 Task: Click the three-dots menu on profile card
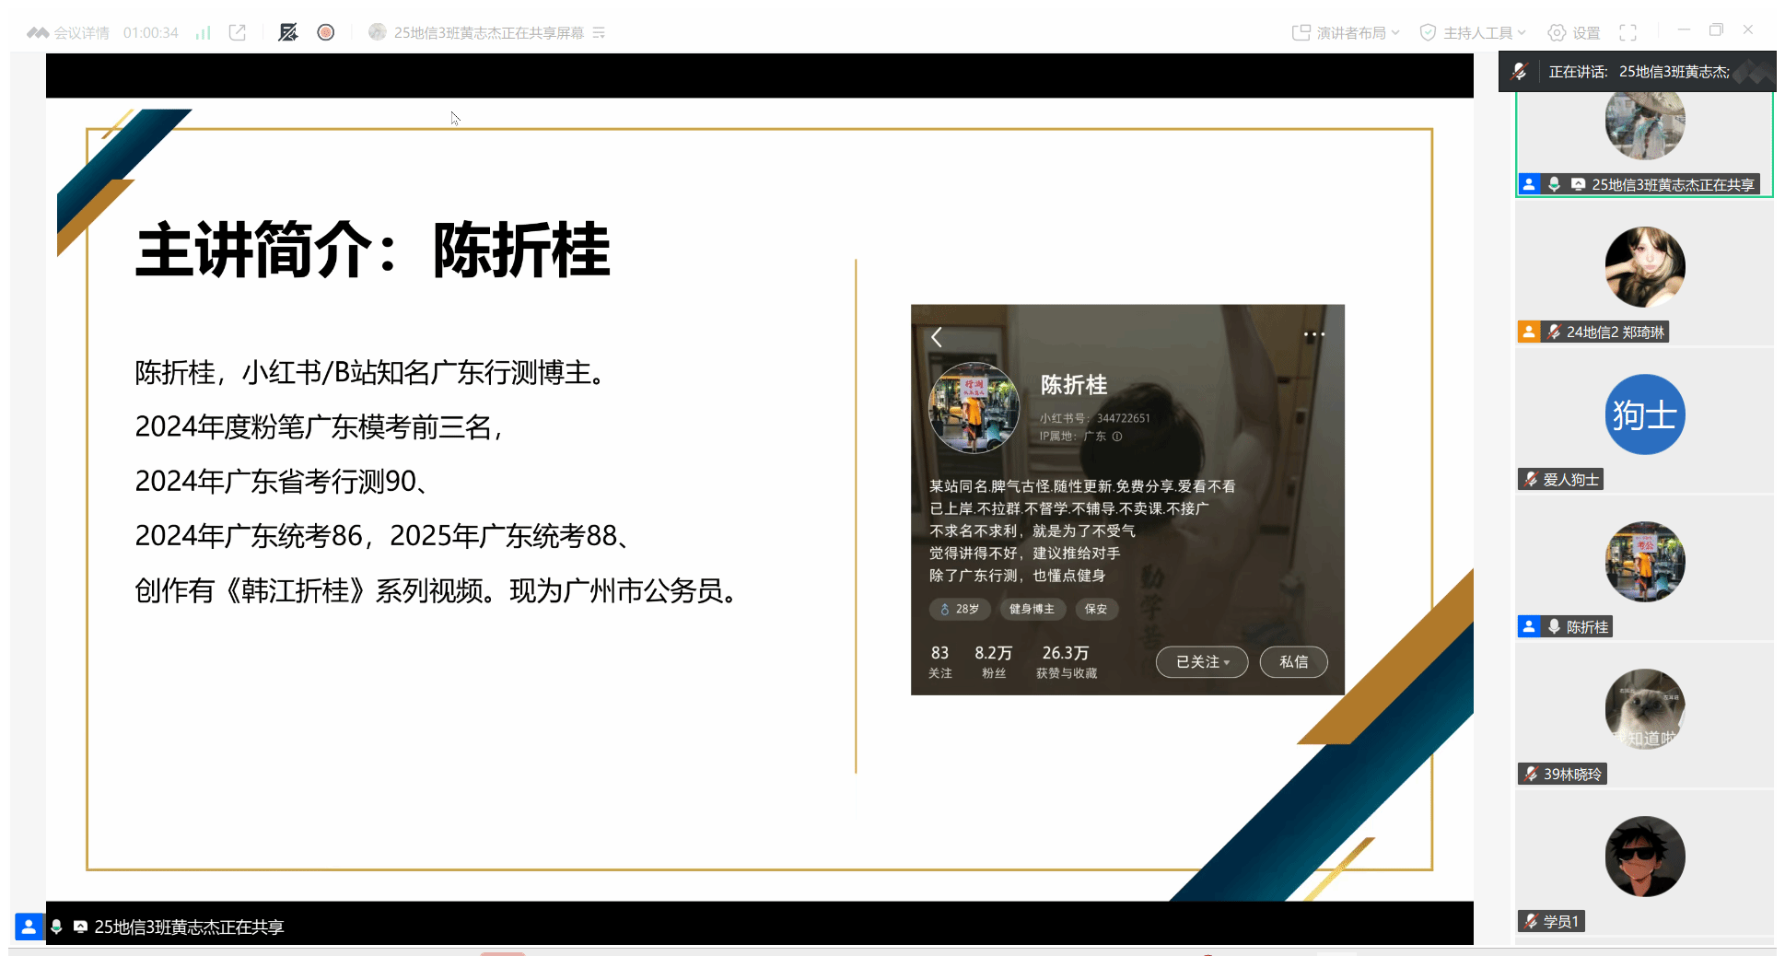click(1314, 334)
